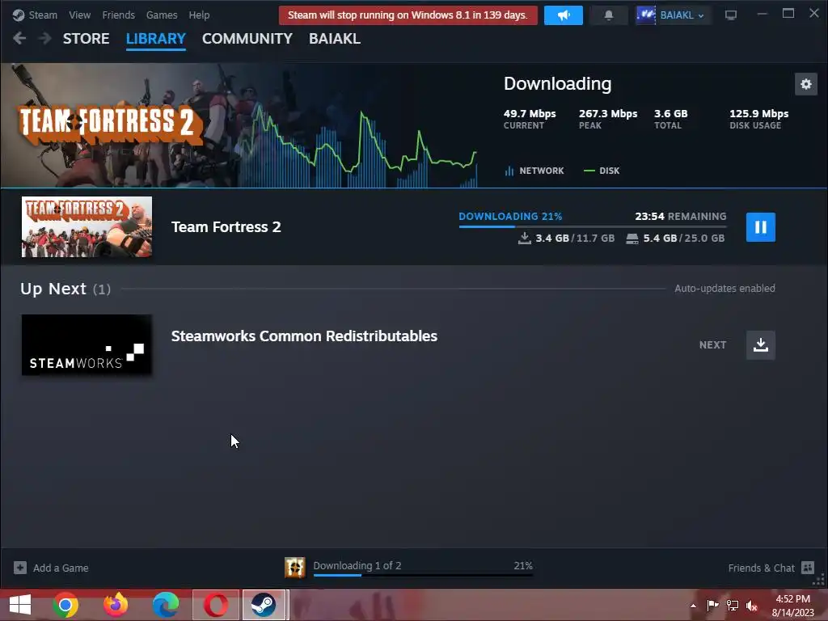Click the Friends & Chat grid icon
Screen dimensions: 828x621
tap(808, 568)
